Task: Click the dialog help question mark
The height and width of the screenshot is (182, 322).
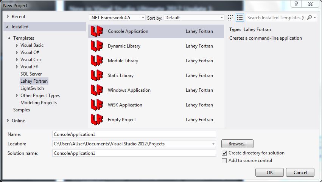Action: pyautogui.click(x=296, y=4)
